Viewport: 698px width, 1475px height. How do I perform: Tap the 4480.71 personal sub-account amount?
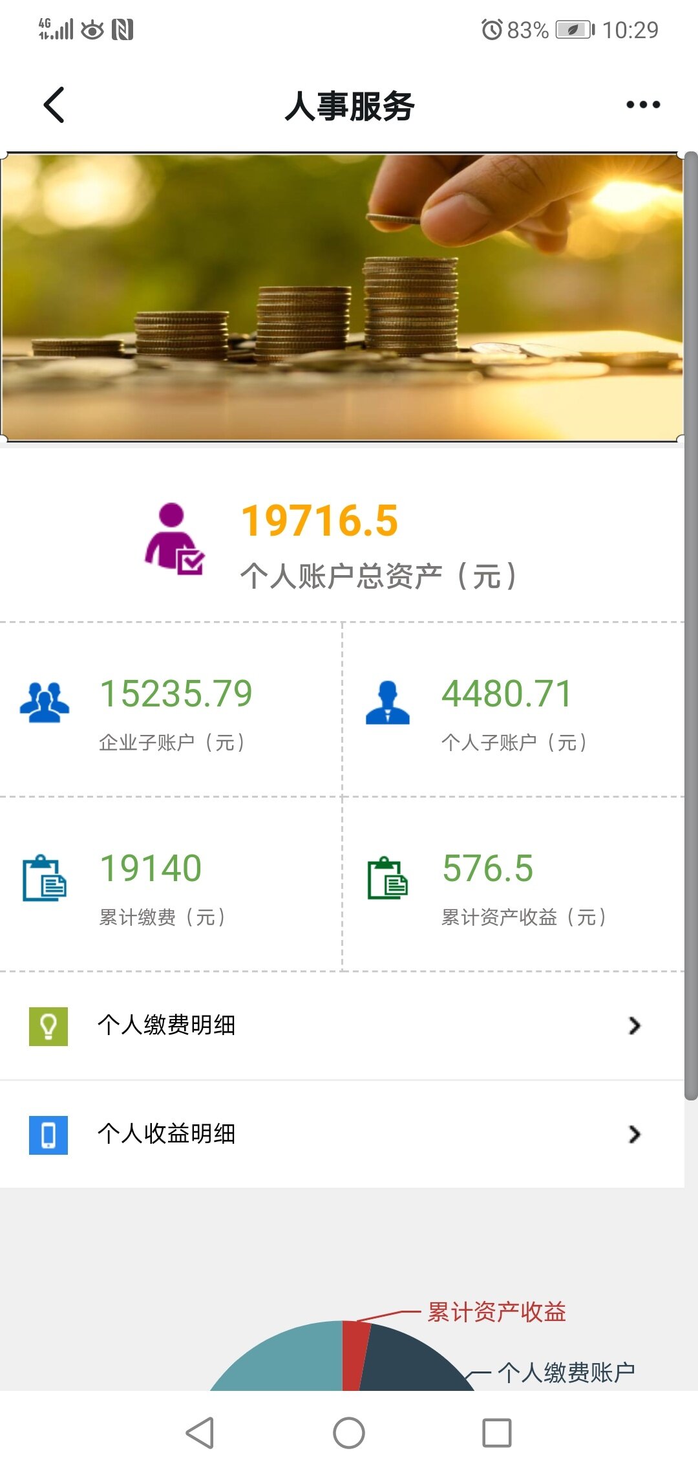click(507, 694)
